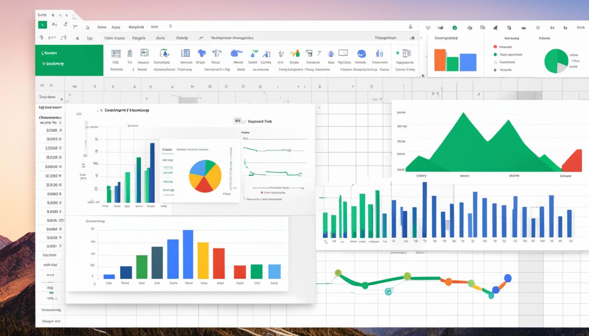Click the hollow circle icon in the right panel toolbar
The image size is (589, 336).
pyautogui.click(x=538, y=28)
